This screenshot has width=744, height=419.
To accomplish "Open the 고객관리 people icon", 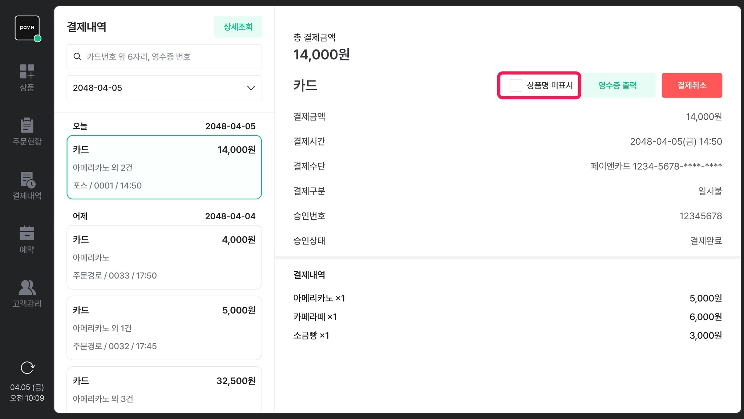I will [x=27, y=287].
